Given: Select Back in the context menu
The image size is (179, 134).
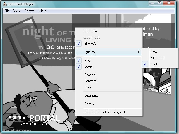Looking at the screenshot, I should click(109, 87).
